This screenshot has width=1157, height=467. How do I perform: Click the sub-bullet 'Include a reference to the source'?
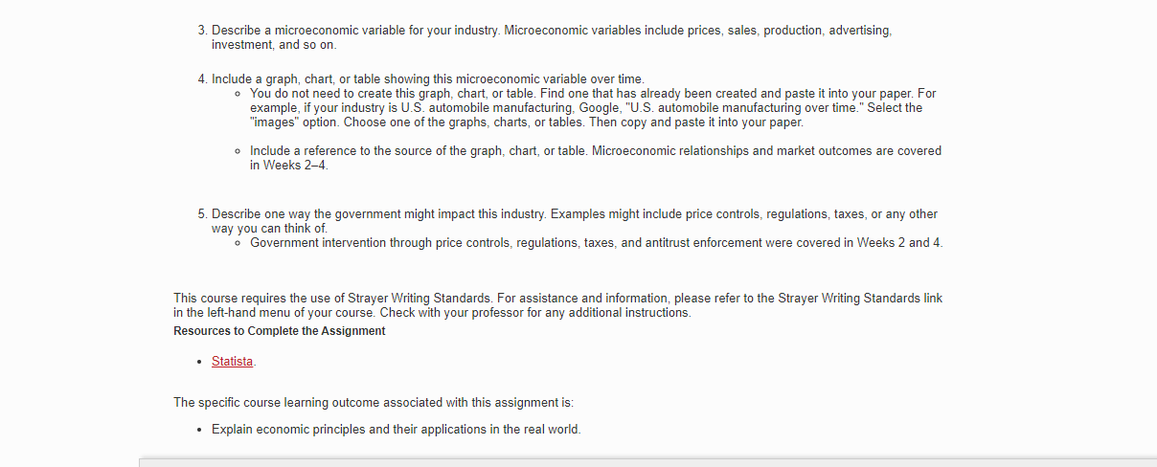pyautogui.click(x=596, y=158)
